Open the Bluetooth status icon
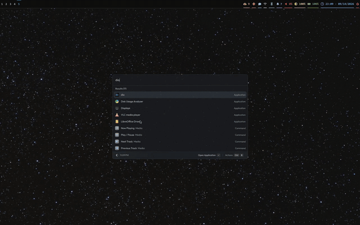360x225 pixels. [271, 4]
